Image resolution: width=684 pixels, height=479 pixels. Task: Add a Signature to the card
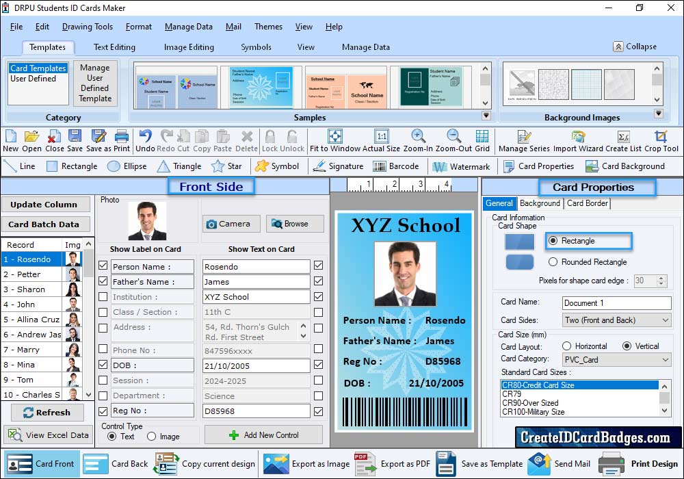[338, 166]
